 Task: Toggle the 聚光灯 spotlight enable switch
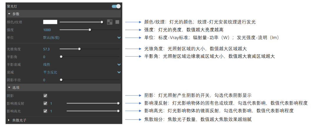[x=116, y=6]
